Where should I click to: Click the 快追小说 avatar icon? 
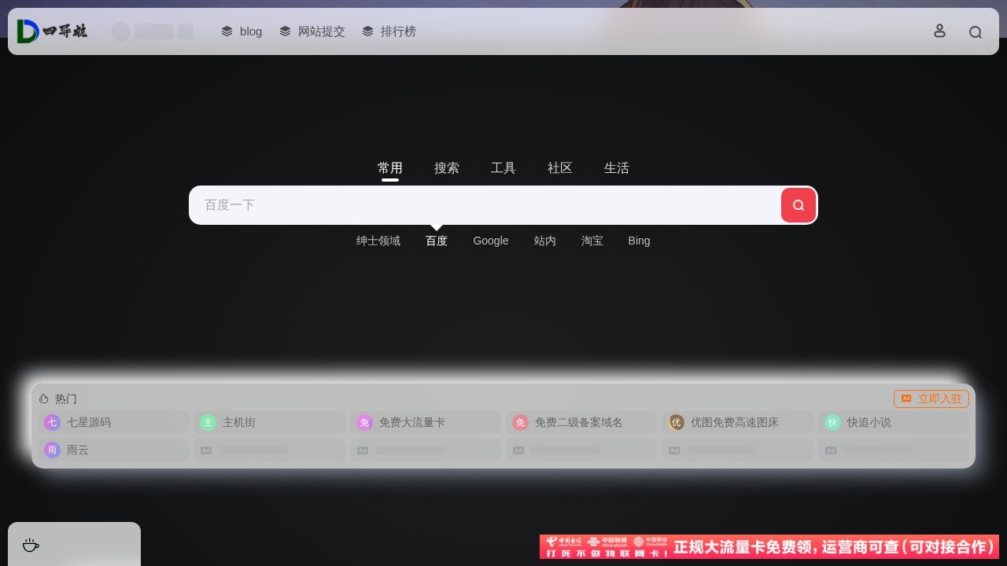[832, 422]
